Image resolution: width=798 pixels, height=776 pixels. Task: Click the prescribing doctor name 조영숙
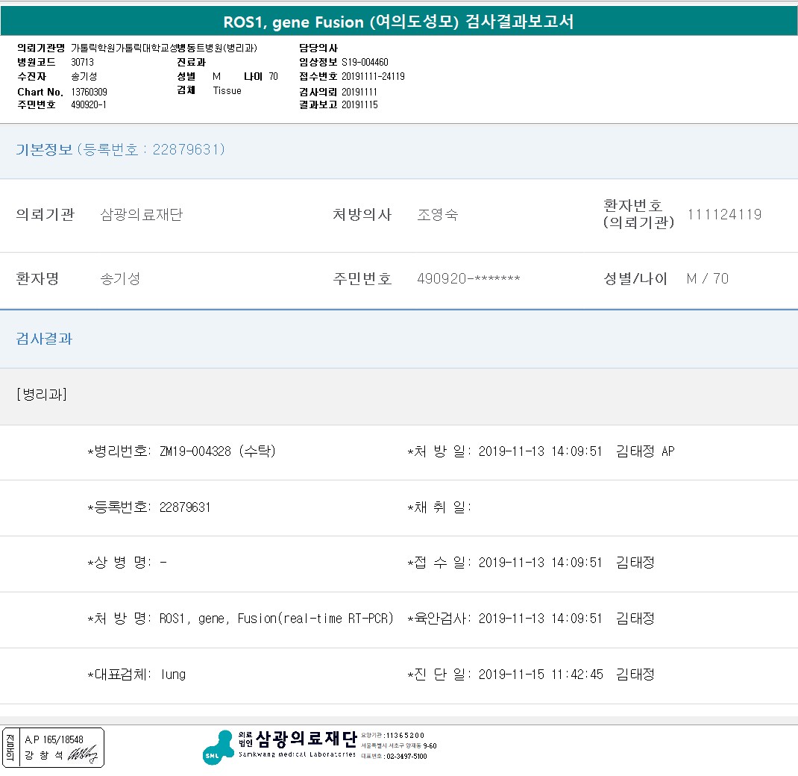click(x=438, y=215)
